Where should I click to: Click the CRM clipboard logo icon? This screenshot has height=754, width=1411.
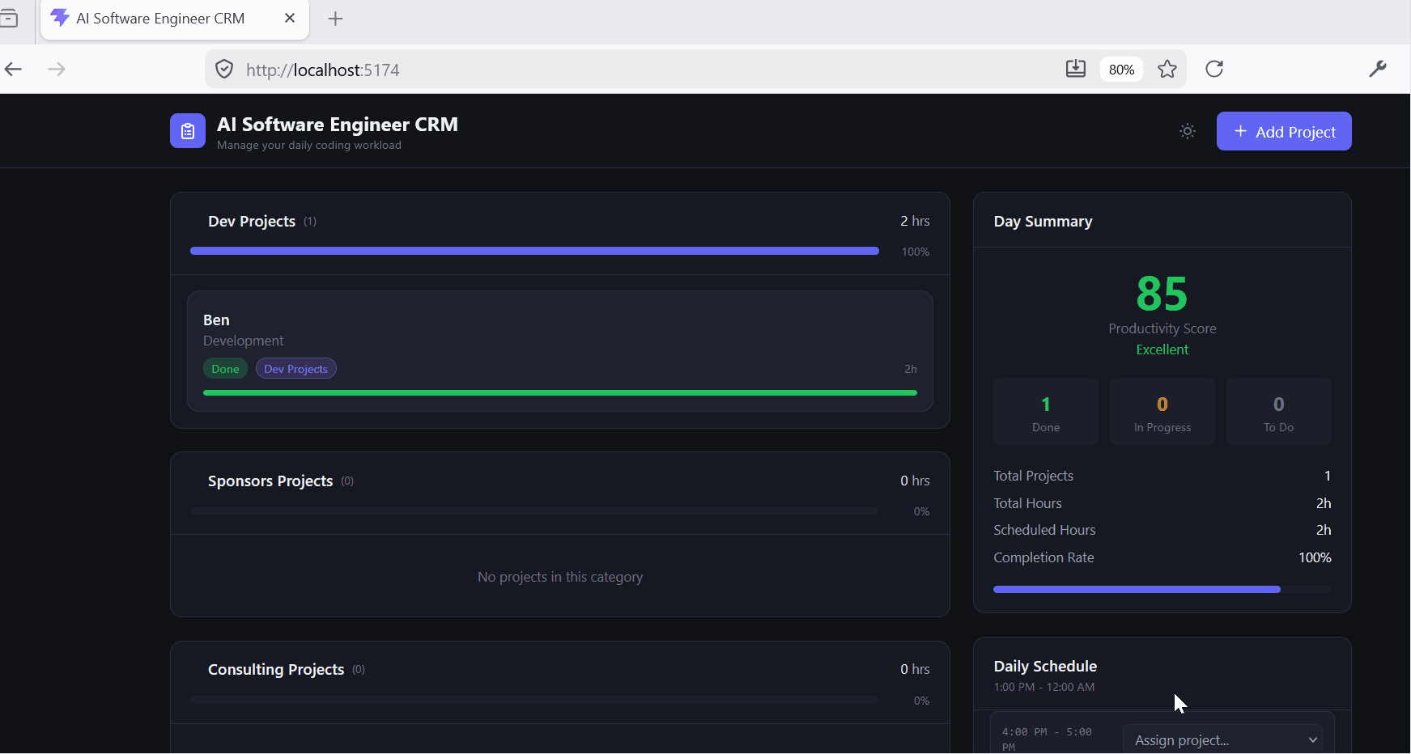click(x=188, y=131)
